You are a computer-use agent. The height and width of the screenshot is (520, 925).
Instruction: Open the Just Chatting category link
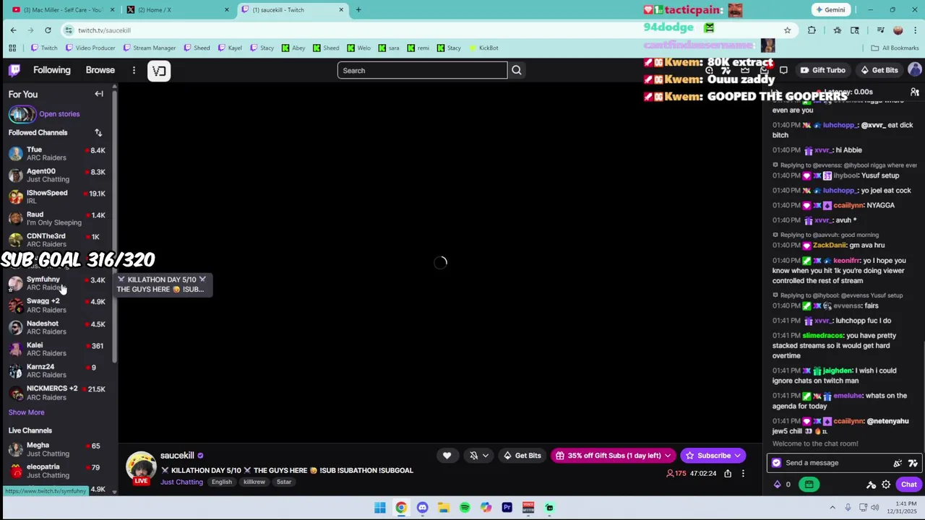coord(181,482)
